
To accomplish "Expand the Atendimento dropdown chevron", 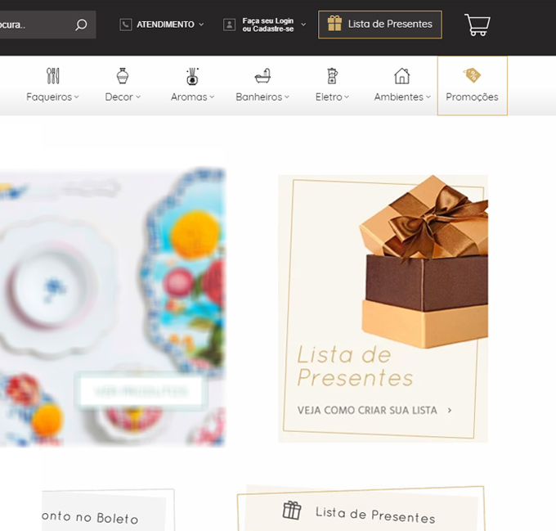I will (201, 25).
